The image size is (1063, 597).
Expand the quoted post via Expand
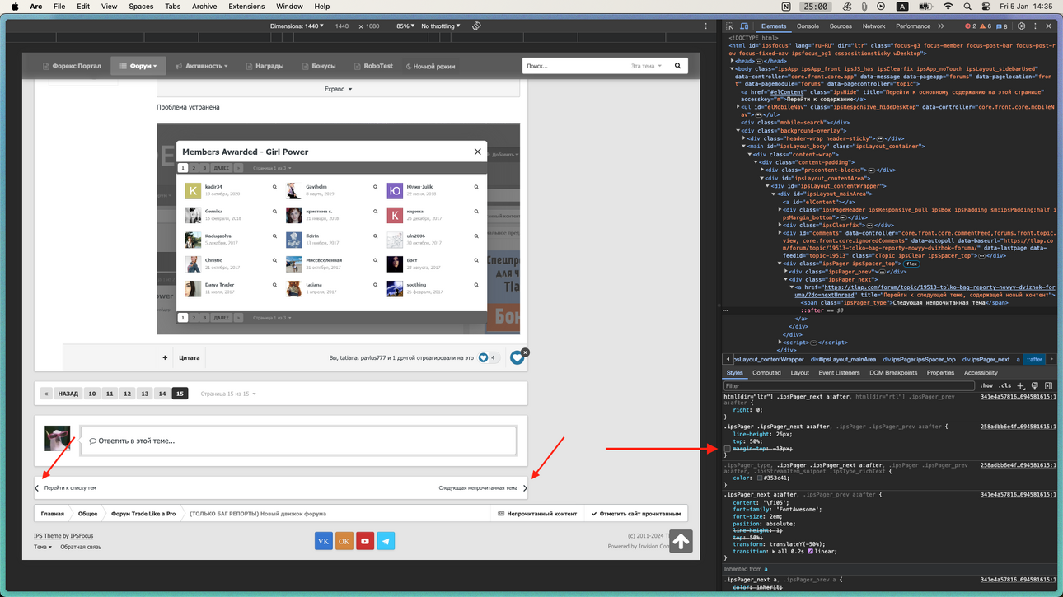(338, 89)
